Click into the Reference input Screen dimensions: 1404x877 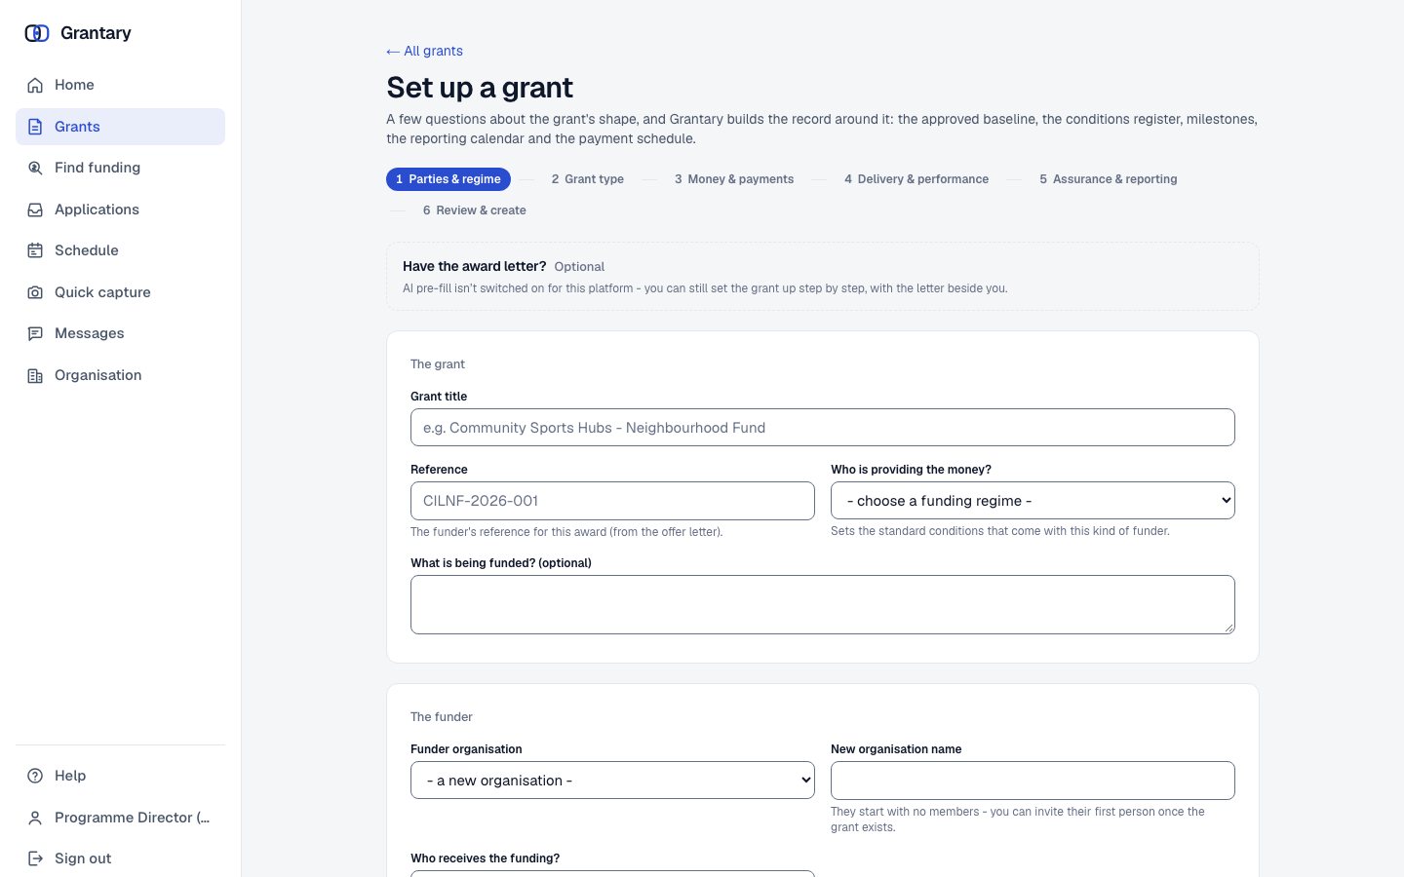pyautogui.click(x=612, y=501)
